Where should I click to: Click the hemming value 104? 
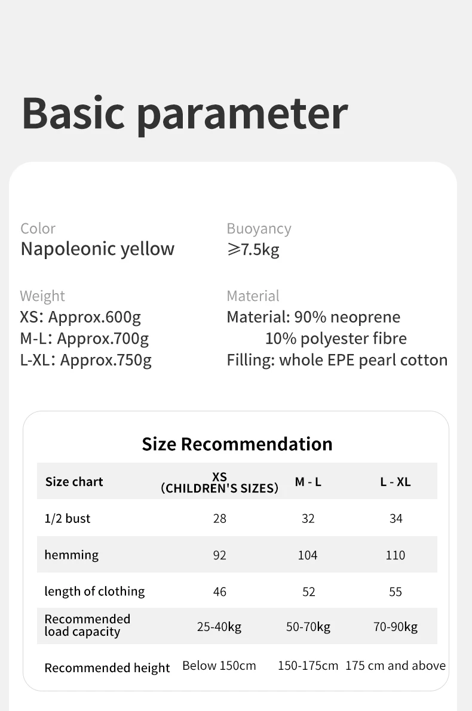[x=308, y=555]
